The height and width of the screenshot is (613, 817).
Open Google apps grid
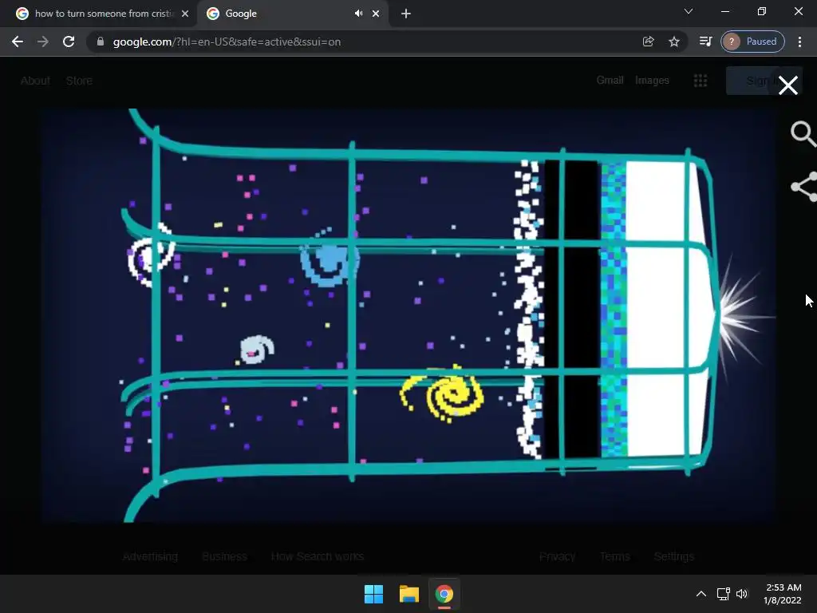click(x=701, y=81)
